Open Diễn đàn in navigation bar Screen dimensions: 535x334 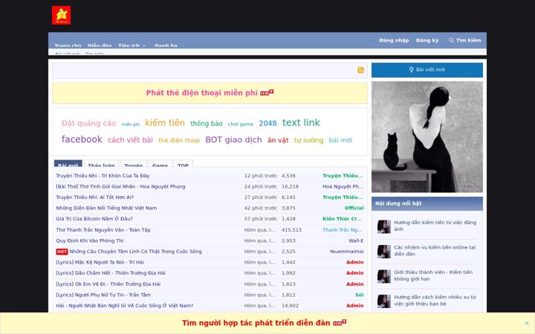tap(100, 45)
